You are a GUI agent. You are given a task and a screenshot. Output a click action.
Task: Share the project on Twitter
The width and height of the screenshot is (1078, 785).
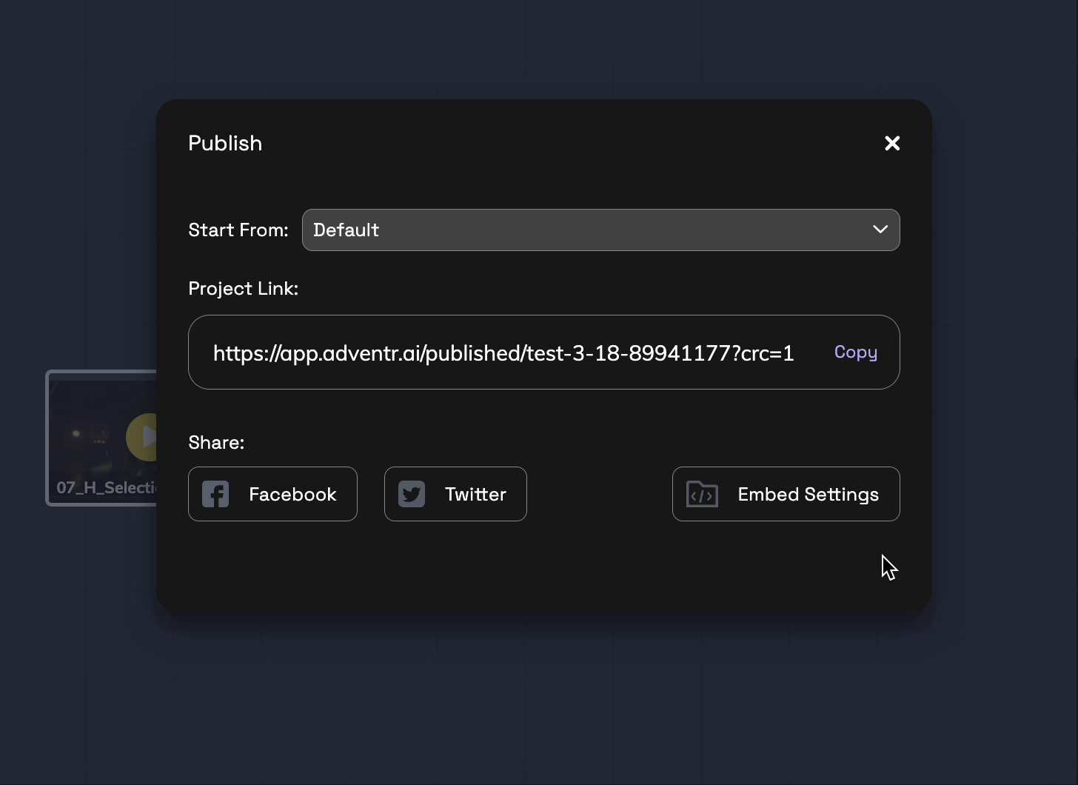coord(455,494)
